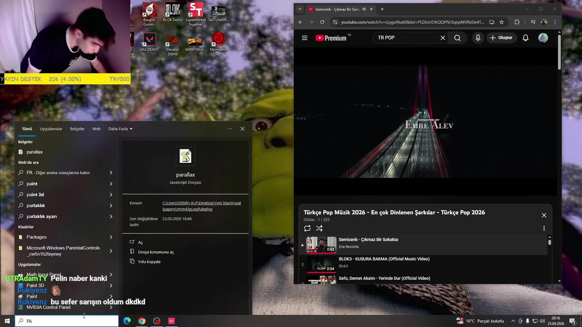This screenshot has width=582, height=327.
Task: Close the Windows search panel
Action: (242, 129)
